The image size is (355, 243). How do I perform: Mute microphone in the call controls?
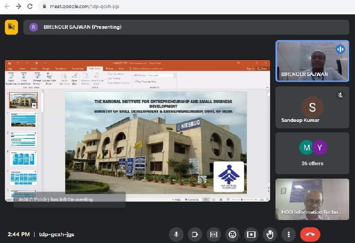[176, 234]
